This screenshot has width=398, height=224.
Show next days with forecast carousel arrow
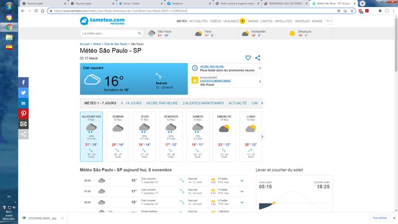pos(262,137)
